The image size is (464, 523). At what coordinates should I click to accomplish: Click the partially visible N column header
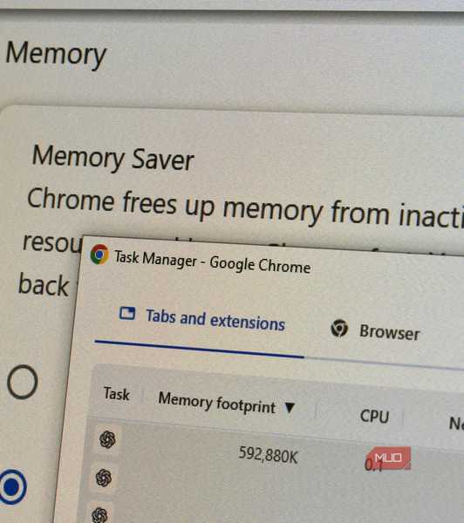click(456, 424)
